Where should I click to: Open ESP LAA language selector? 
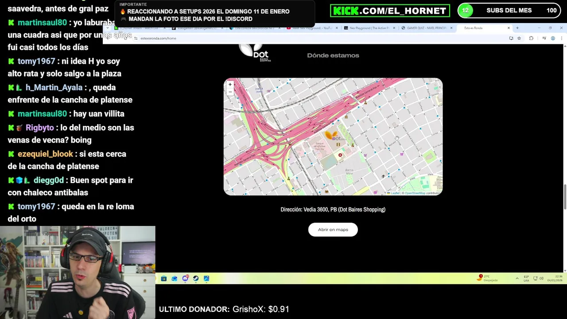[x=526, y=278]
